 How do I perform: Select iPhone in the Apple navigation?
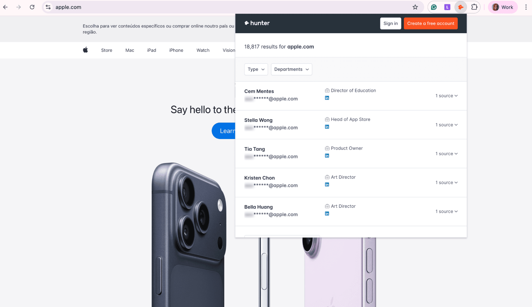point(176,50)
